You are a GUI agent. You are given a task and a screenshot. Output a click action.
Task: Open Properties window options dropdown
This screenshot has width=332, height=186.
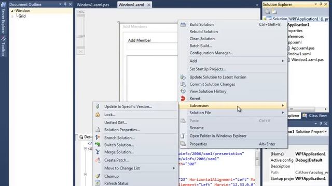coord(315,123)
